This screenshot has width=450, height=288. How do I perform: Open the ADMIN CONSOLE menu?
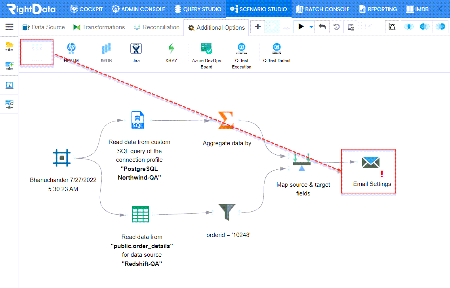(138, 9)
